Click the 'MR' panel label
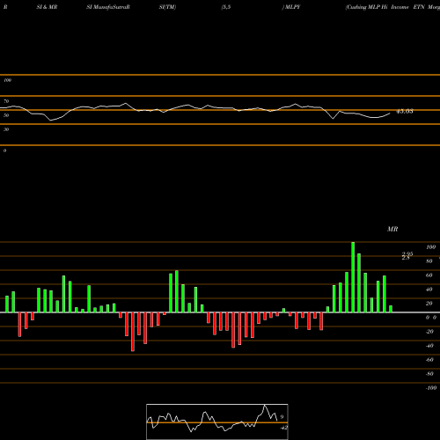This screenshot has width=440, height=440. coord(392,229)
